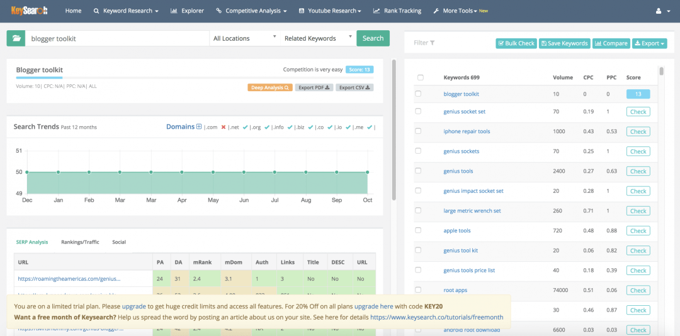The width and height of the screenshot is (680, 336).
Task: Open the All Locations dropdown
Action: click(244, 38)
